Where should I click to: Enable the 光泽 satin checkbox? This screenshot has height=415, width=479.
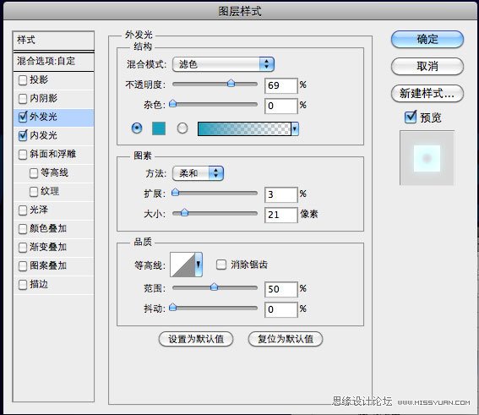pyautogui.click(x=23, y=210)
